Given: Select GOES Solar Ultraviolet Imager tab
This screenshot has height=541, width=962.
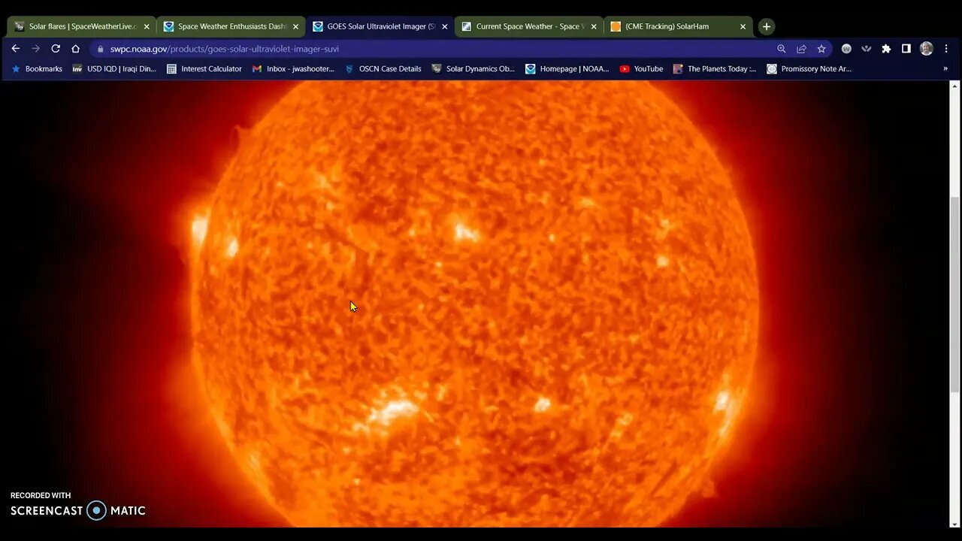Looking at the screenshot, I should (380, 26).
